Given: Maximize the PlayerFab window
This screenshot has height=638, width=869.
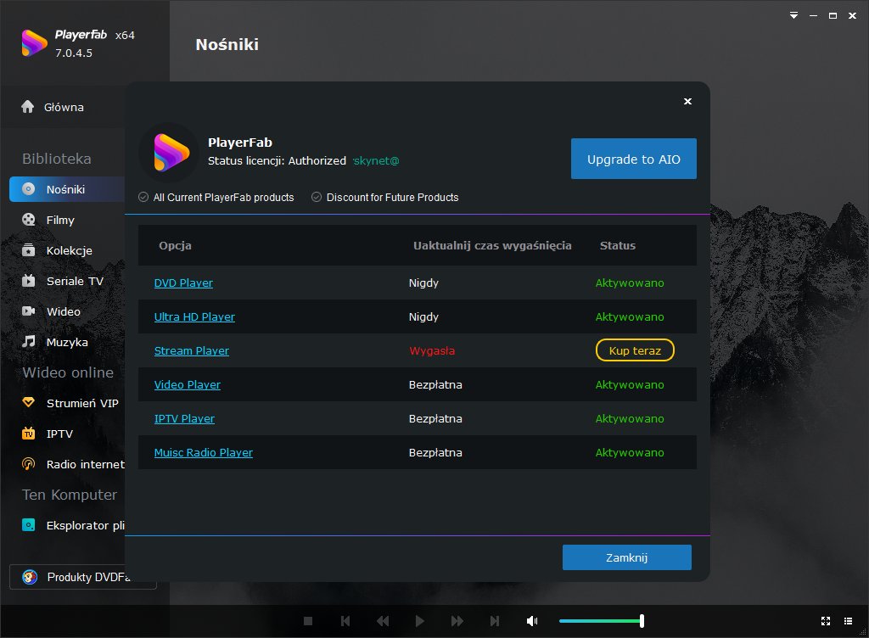Looking at the screenshot, I should tap(833, 15).
